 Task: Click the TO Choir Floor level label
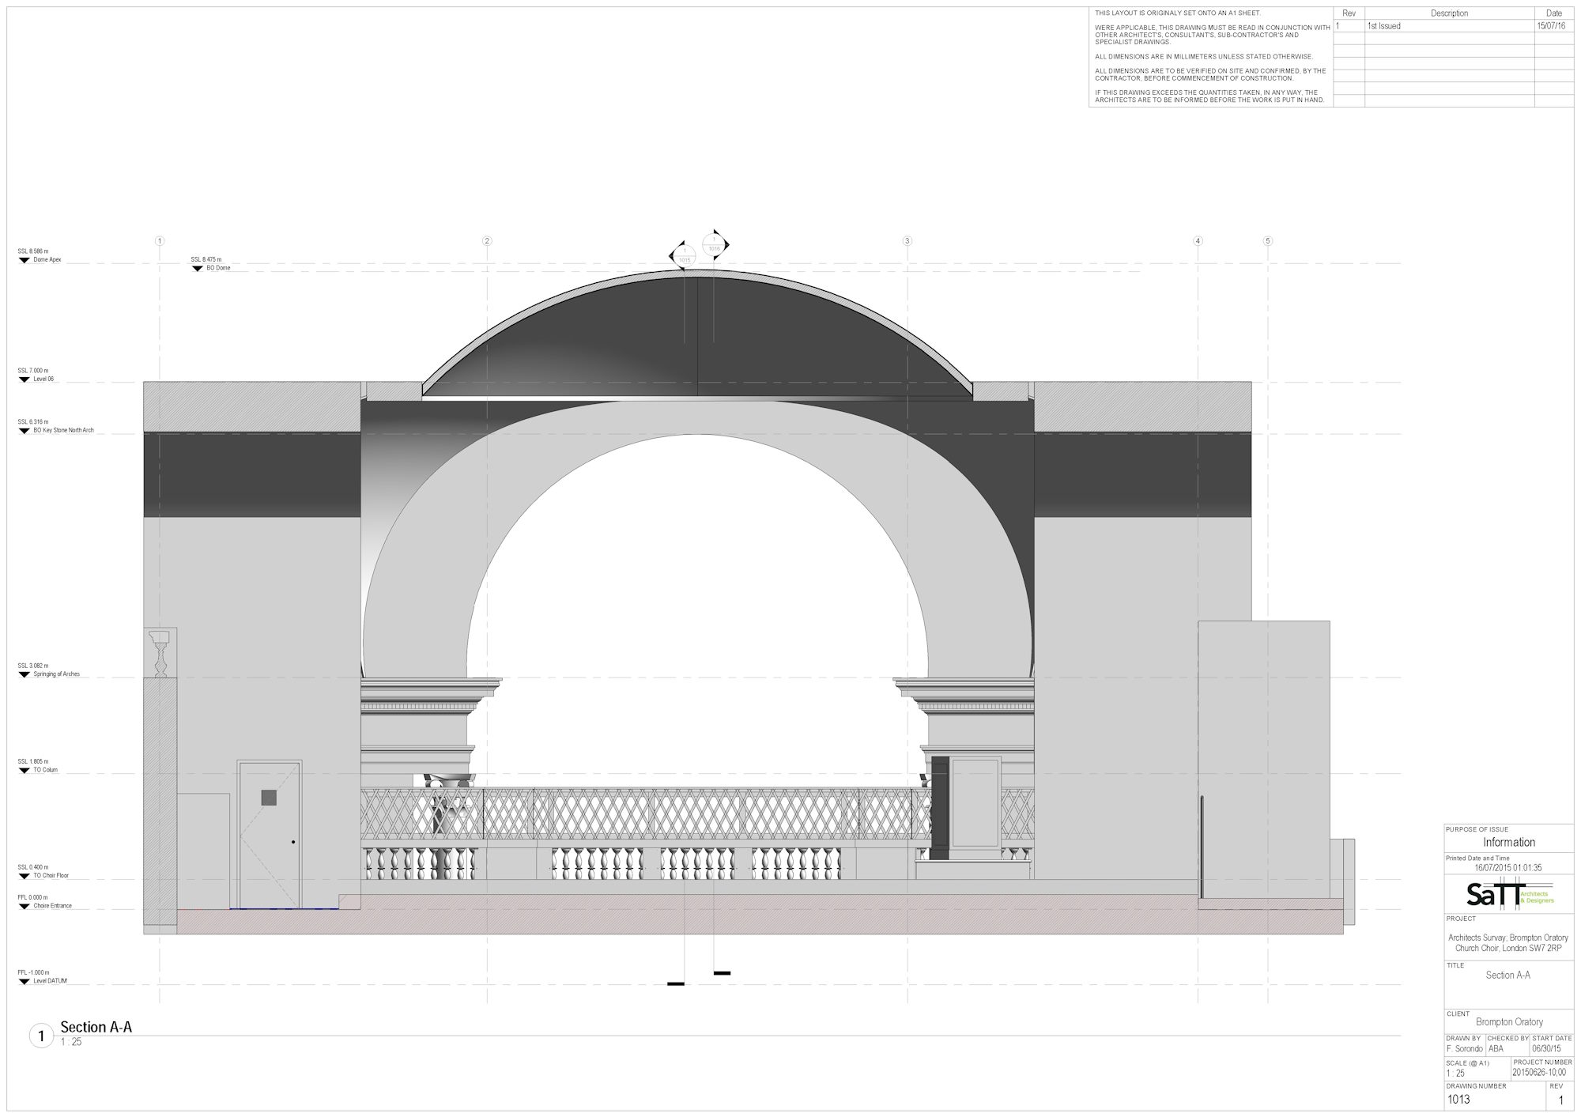(51, 876)
